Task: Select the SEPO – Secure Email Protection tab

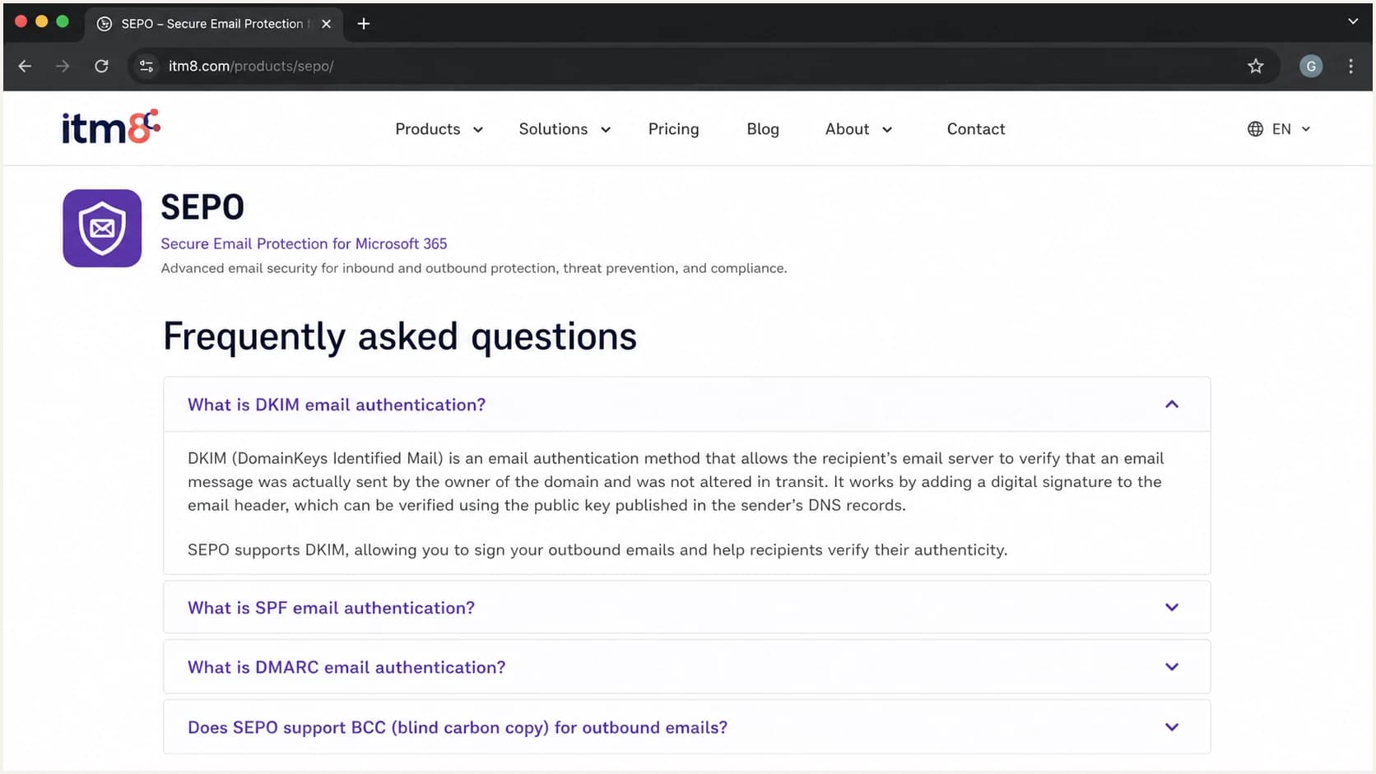Action: pos(212,24)
